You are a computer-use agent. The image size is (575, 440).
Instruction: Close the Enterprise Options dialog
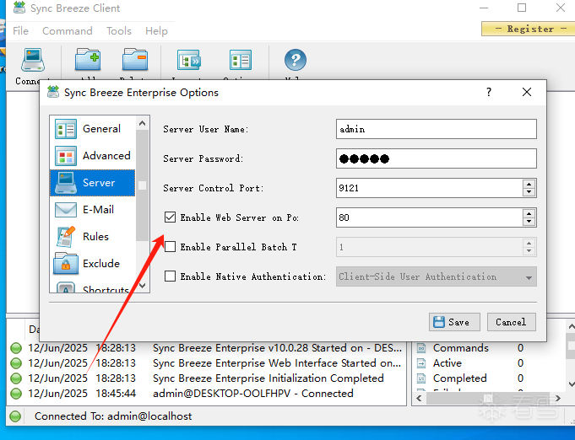(x=527, y=92)
